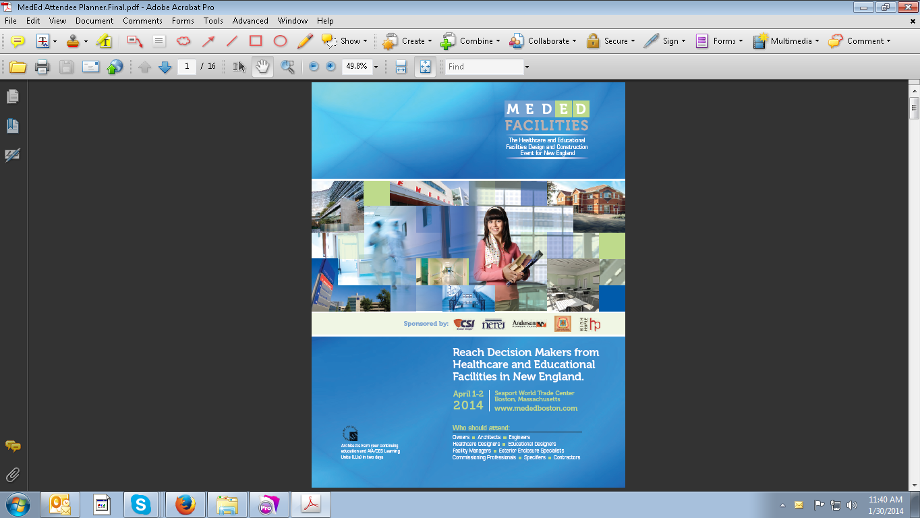
Task: Click the zoom in plus button
Action: pos(330,67)
